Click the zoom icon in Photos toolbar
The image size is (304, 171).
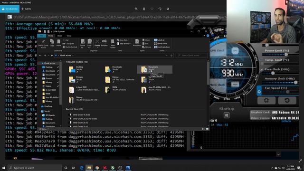(x=136, y=9)
